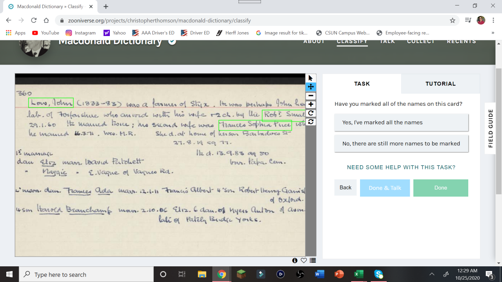Open Skype from the taskbar
Image resolution: width=502 pixels, height=282 pixels.
click(x=378, y=274)
